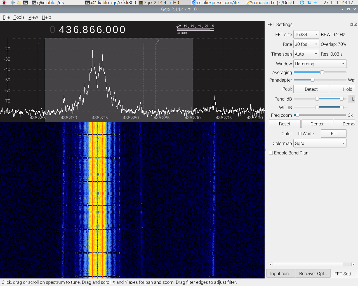Click the Averaging slider handle
Image resolution: width=358 pixels, height=286 pixels.
click(322, 72)
